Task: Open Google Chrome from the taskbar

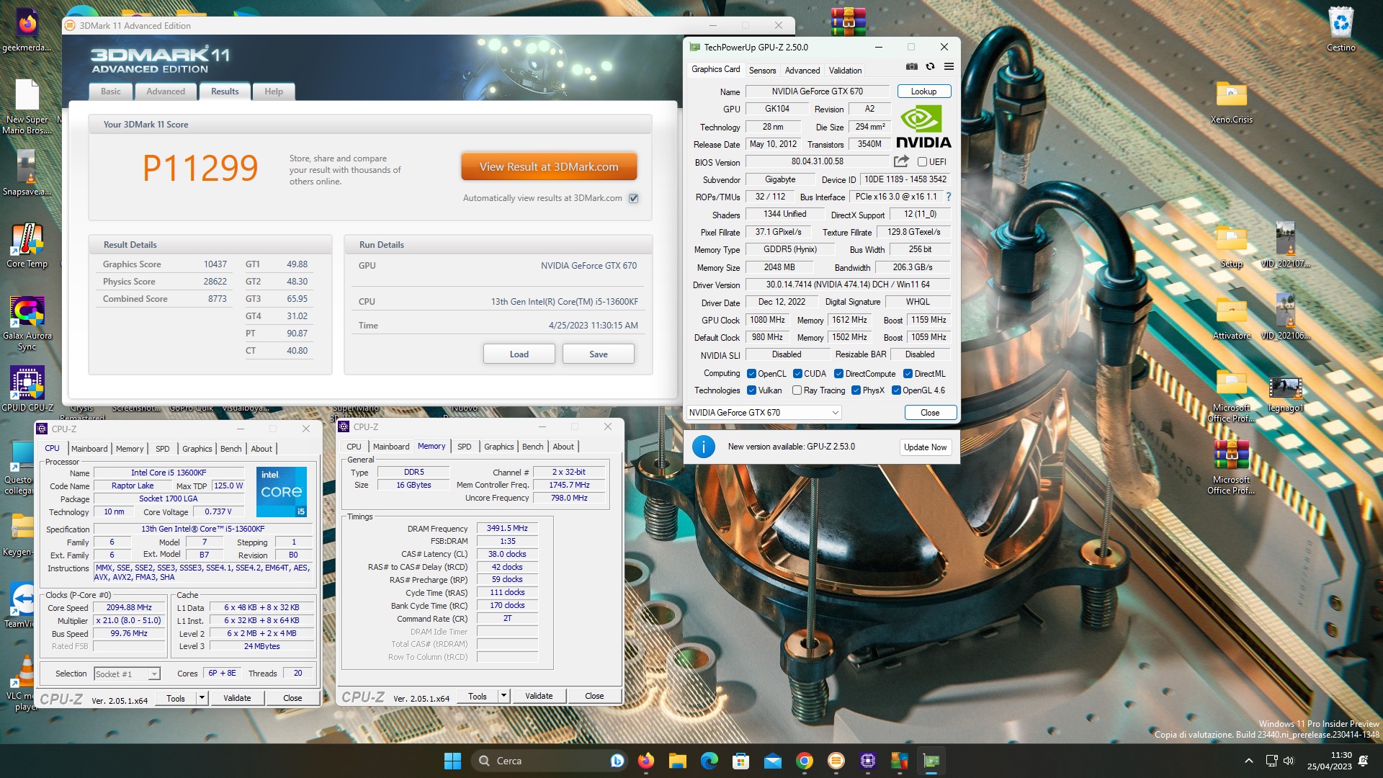Action: (804, 761)
